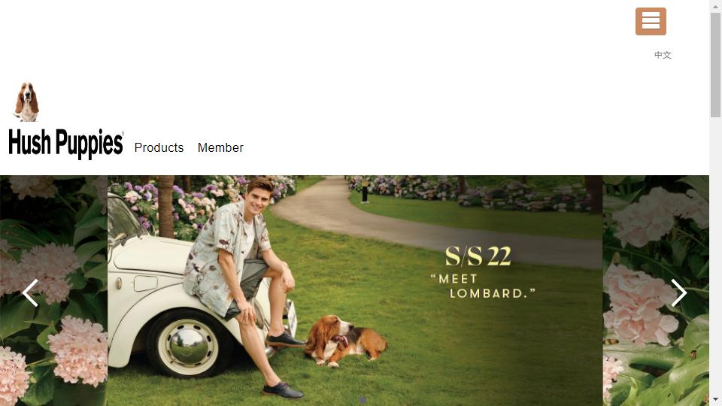Click the S/S 22 banner heading

click(478, 256)
